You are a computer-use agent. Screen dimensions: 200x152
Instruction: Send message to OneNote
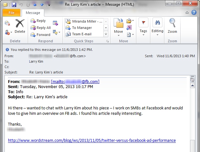click(130, 28)
